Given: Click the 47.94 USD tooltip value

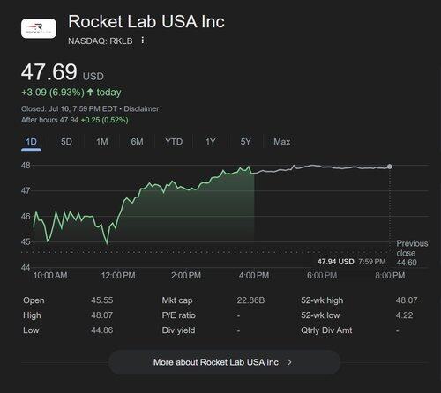Looking at the screenshot, I should [x=336, y=262].
